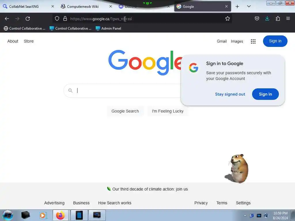Open the Windows Start orb
Screen dimensions: 295x221
click(x=8, y=215)
